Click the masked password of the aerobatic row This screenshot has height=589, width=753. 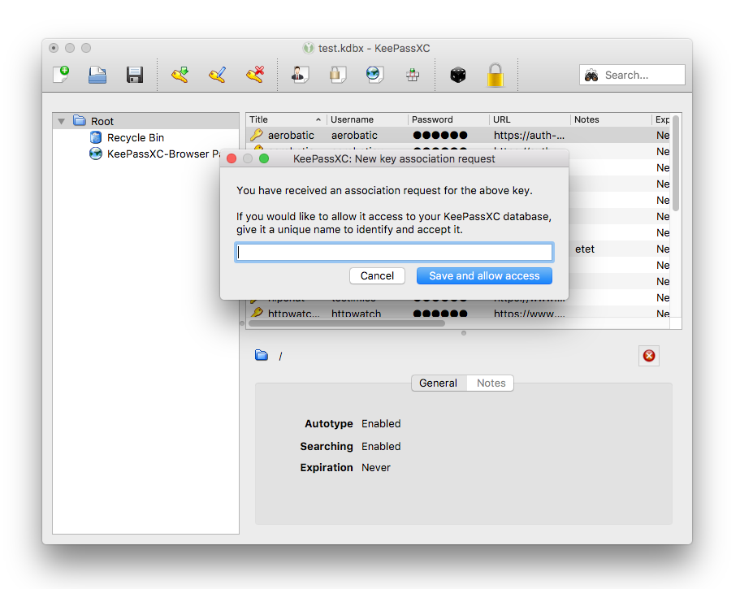coord(440,136)
